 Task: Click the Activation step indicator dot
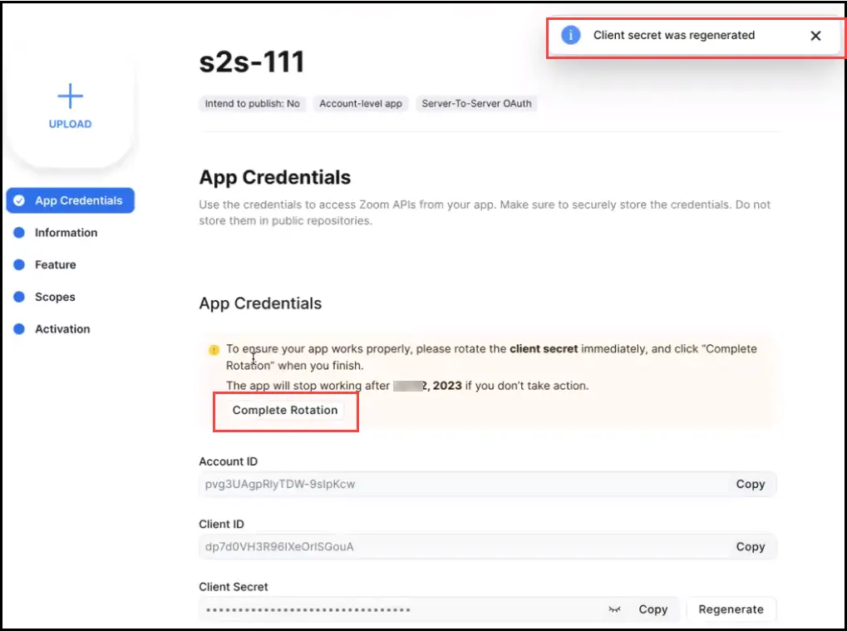18,328
